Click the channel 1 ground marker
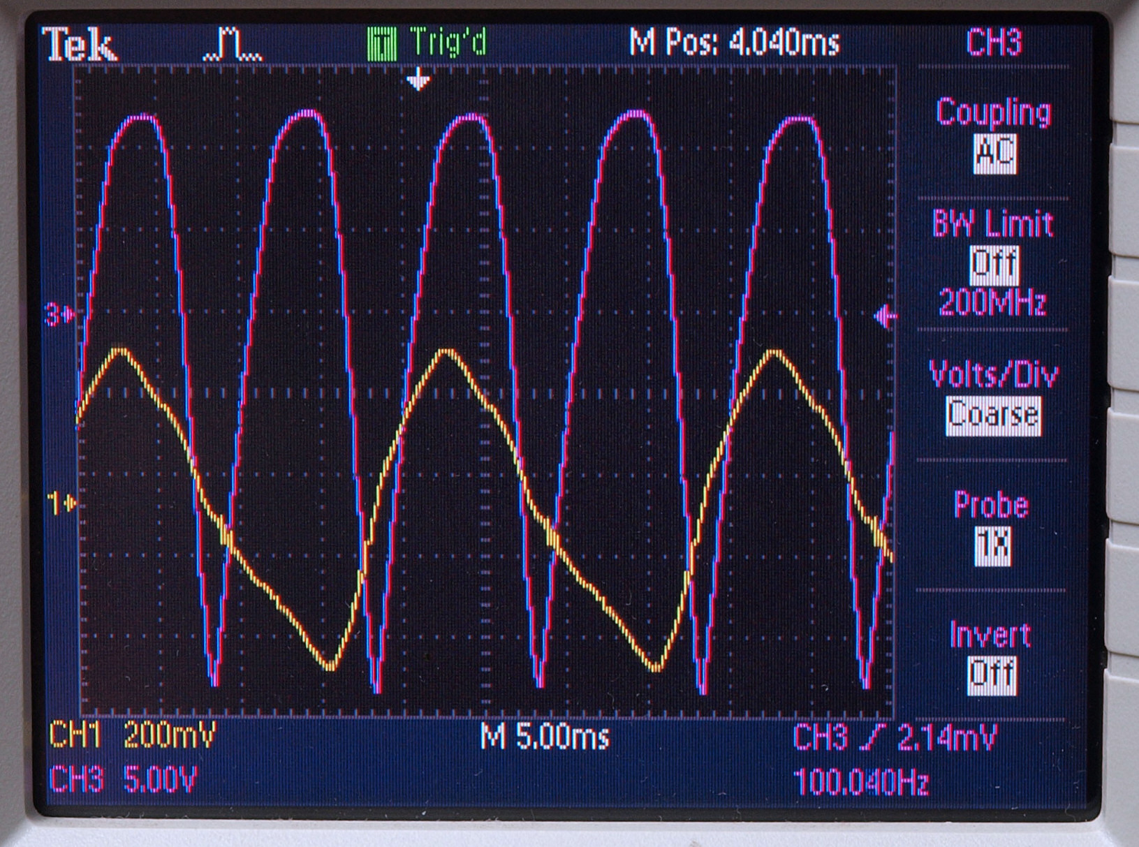 [x=61, y=502]
